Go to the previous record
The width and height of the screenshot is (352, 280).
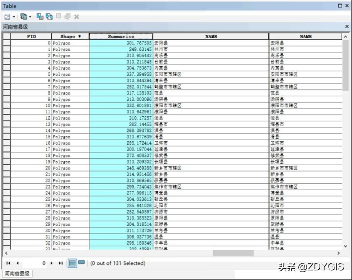coord(18,263)
